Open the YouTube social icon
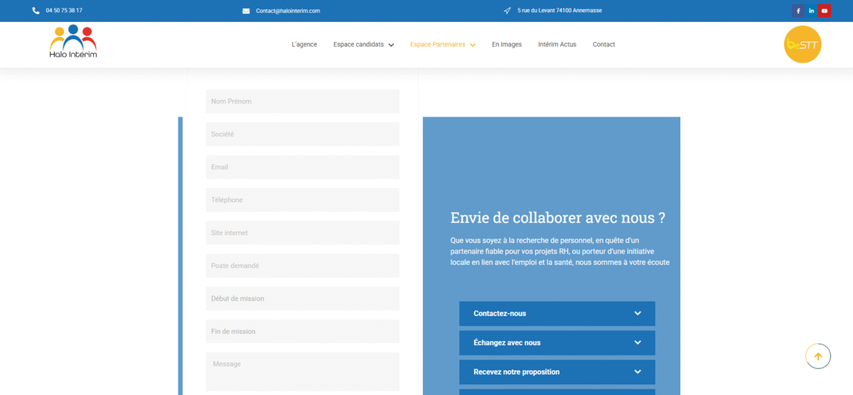 pos(825,11)
